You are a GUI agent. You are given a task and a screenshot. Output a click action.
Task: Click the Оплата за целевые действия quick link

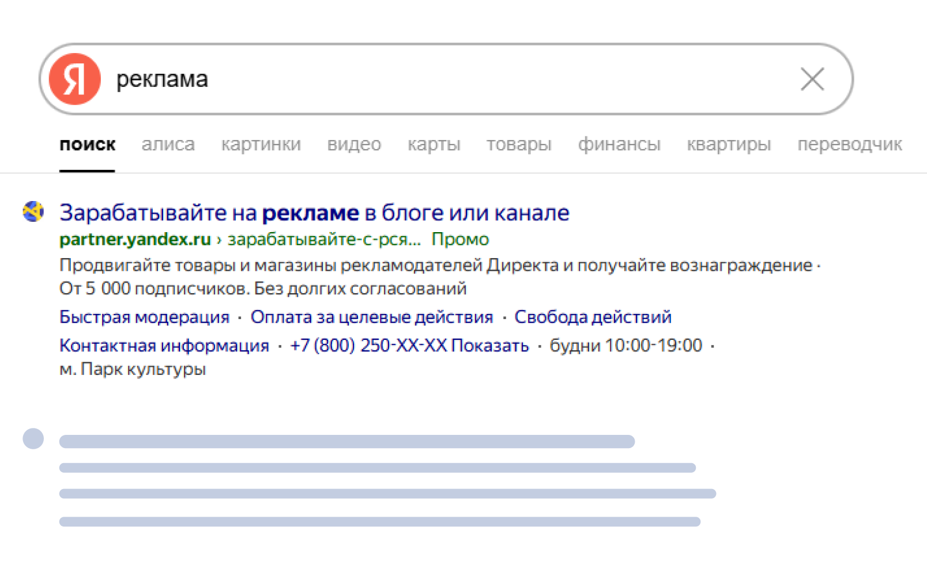tap(372, 317)
